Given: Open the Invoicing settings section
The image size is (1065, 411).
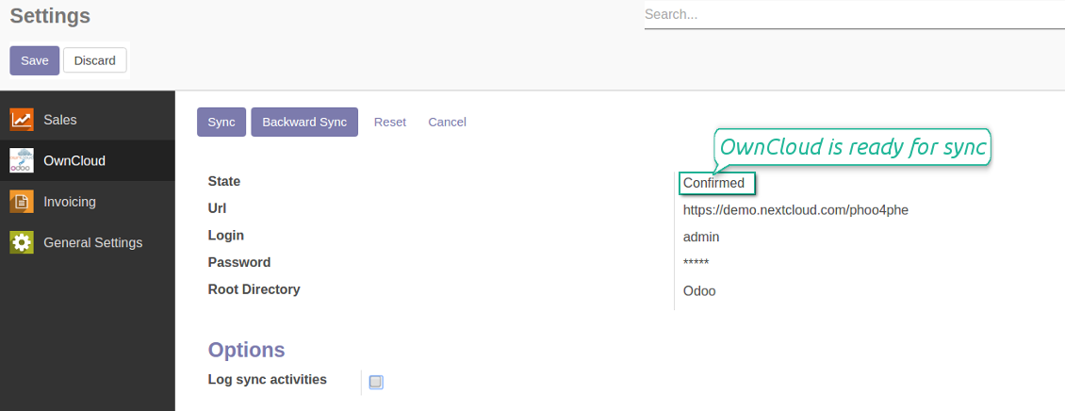Looking at the screenshot, I should [88, 202].
